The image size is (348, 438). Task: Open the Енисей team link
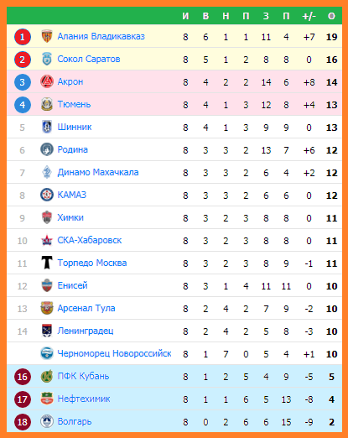pyautogui.click(x=72, y=285)
